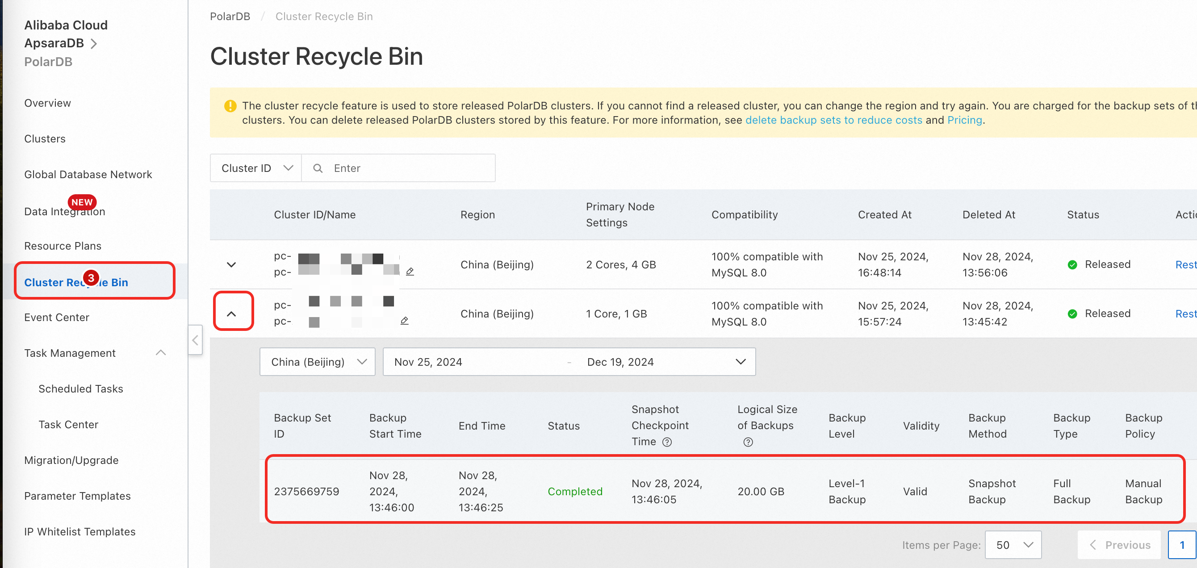1197x568 pixels.
Task: Click the search magnifier icon in the filter box
Action: coord(318,168)
